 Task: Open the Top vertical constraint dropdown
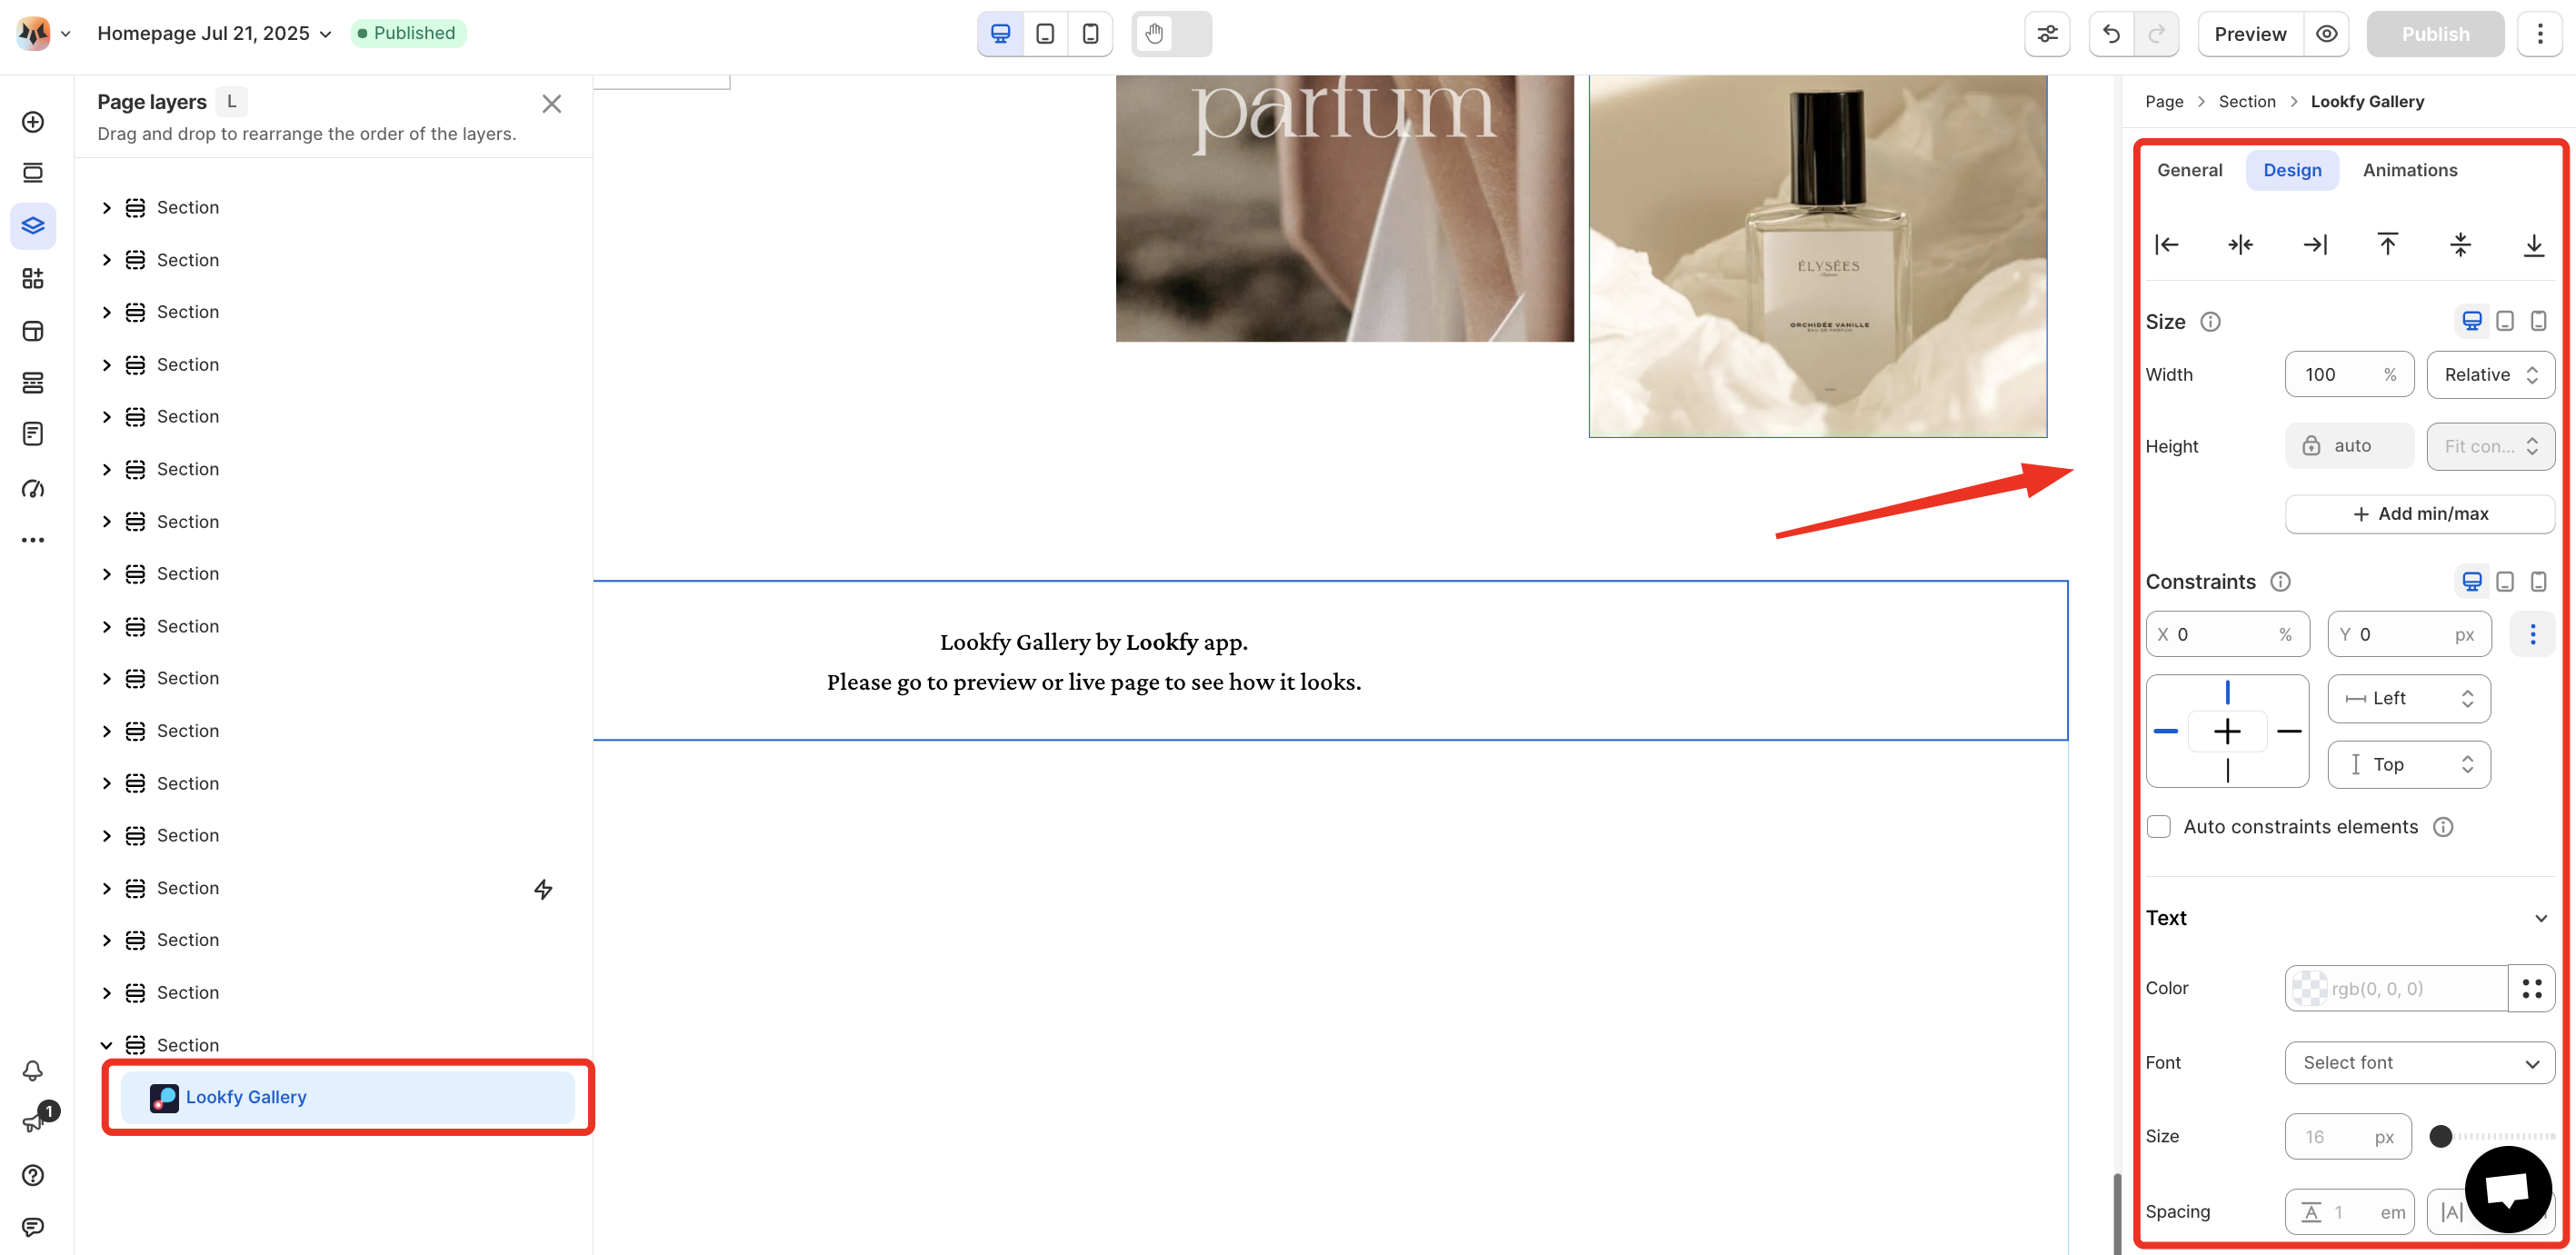[2409, 765]
